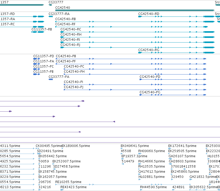
Task: Select EST GH28603.5prime label
Action: tap(182, 161)
